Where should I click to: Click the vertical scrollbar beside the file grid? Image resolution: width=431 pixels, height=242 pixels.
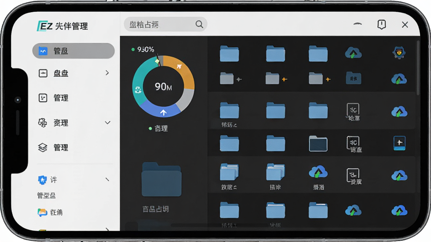click(418, 68)
